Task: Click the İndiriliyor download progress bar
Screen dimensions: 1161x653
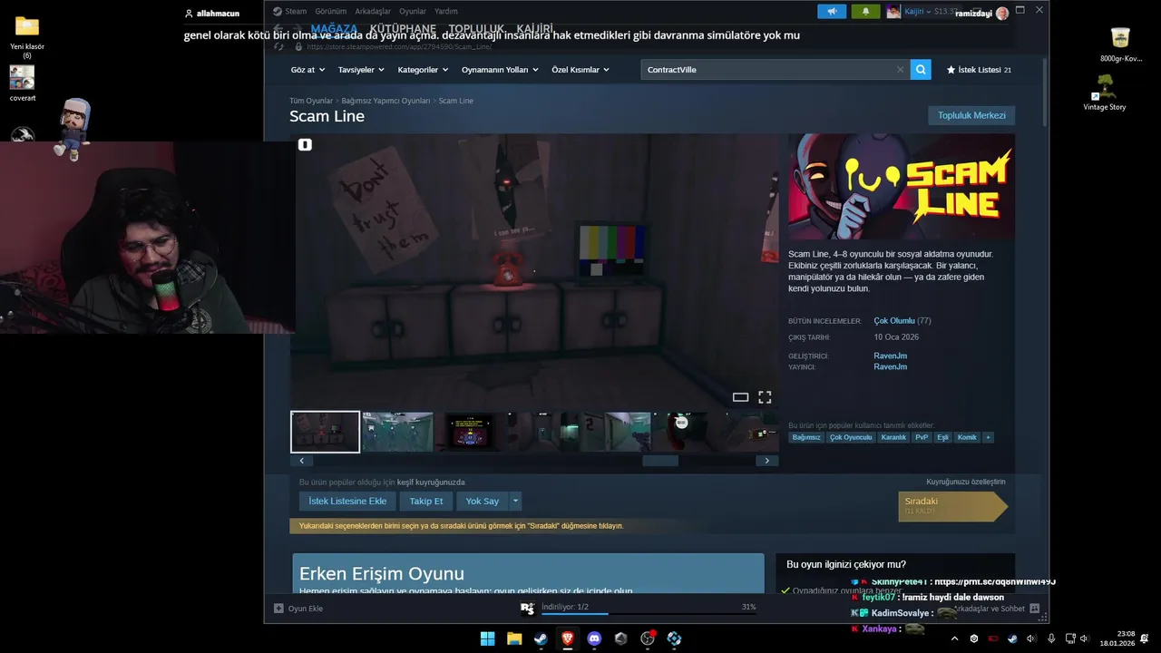Action: (x=649, y=613)
